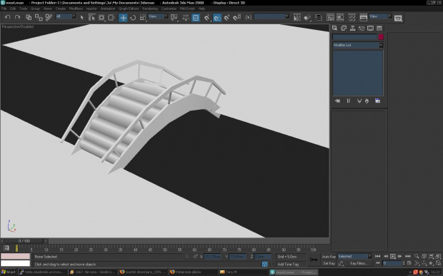
Task: Switch to the Display panel tab
Action: (370, 29)
